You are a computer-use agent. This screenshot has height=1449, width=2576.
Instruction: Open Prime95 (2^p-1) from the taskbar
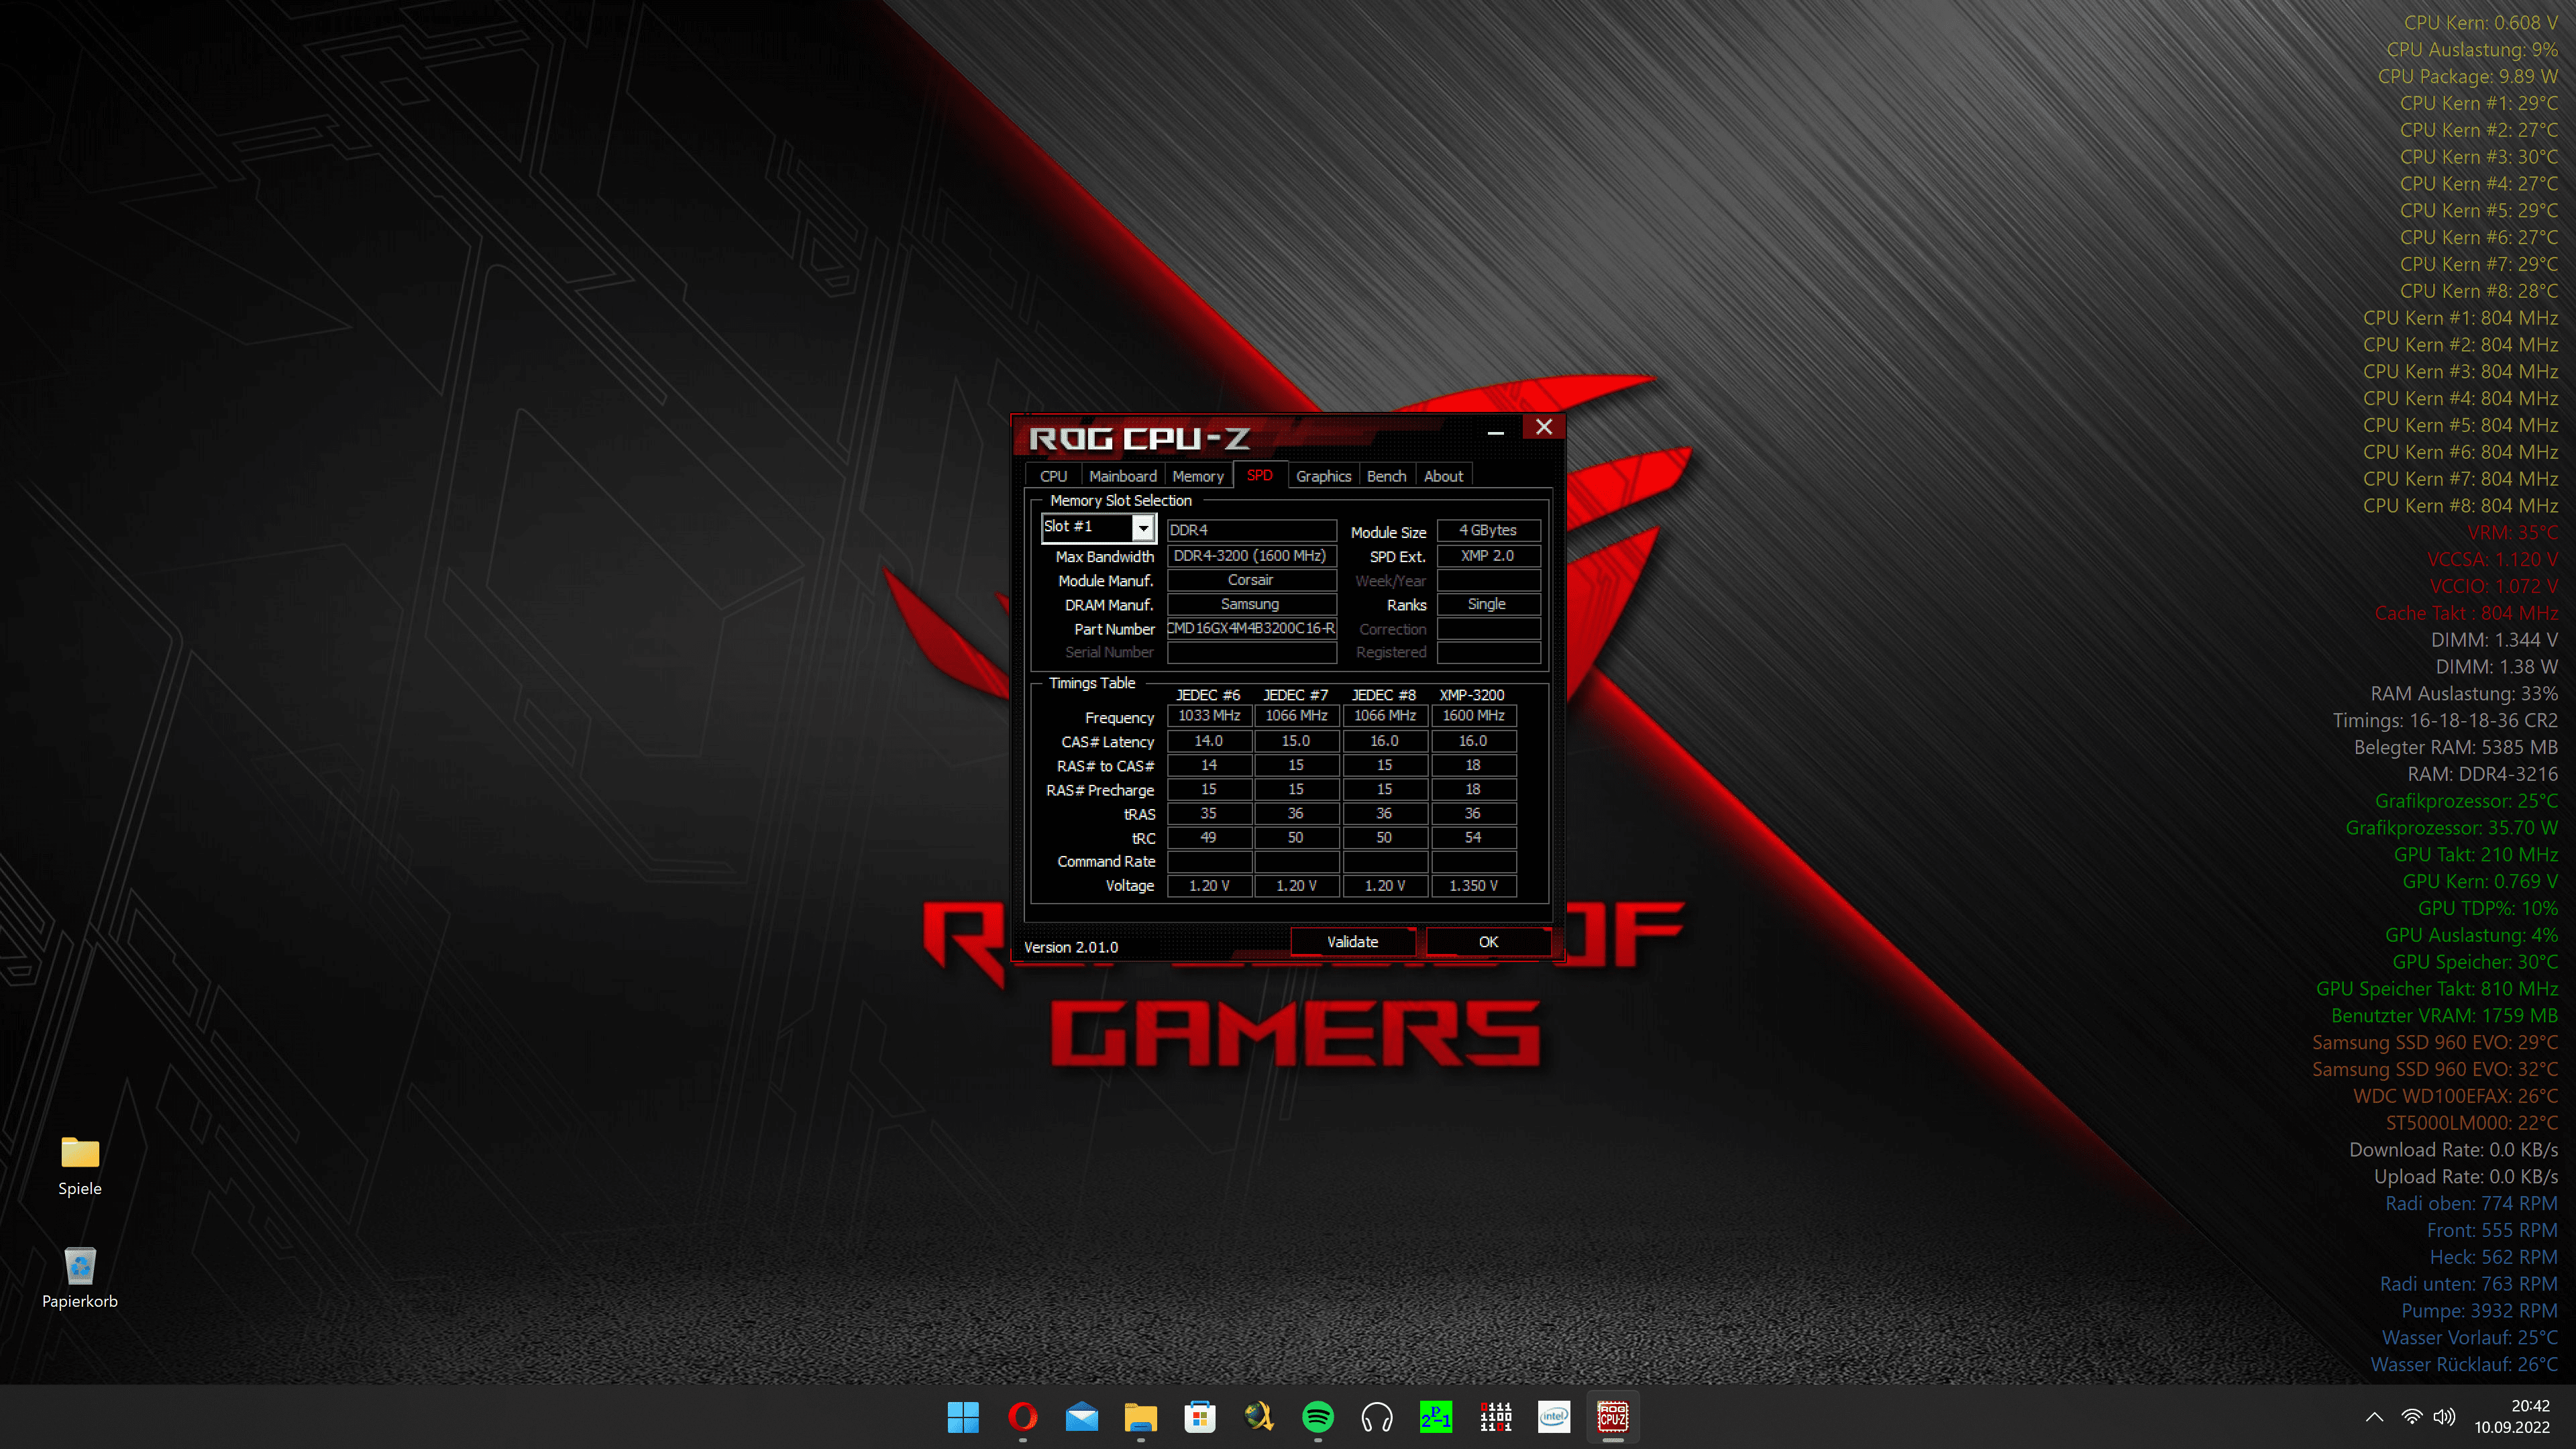click(1436, 1416)
